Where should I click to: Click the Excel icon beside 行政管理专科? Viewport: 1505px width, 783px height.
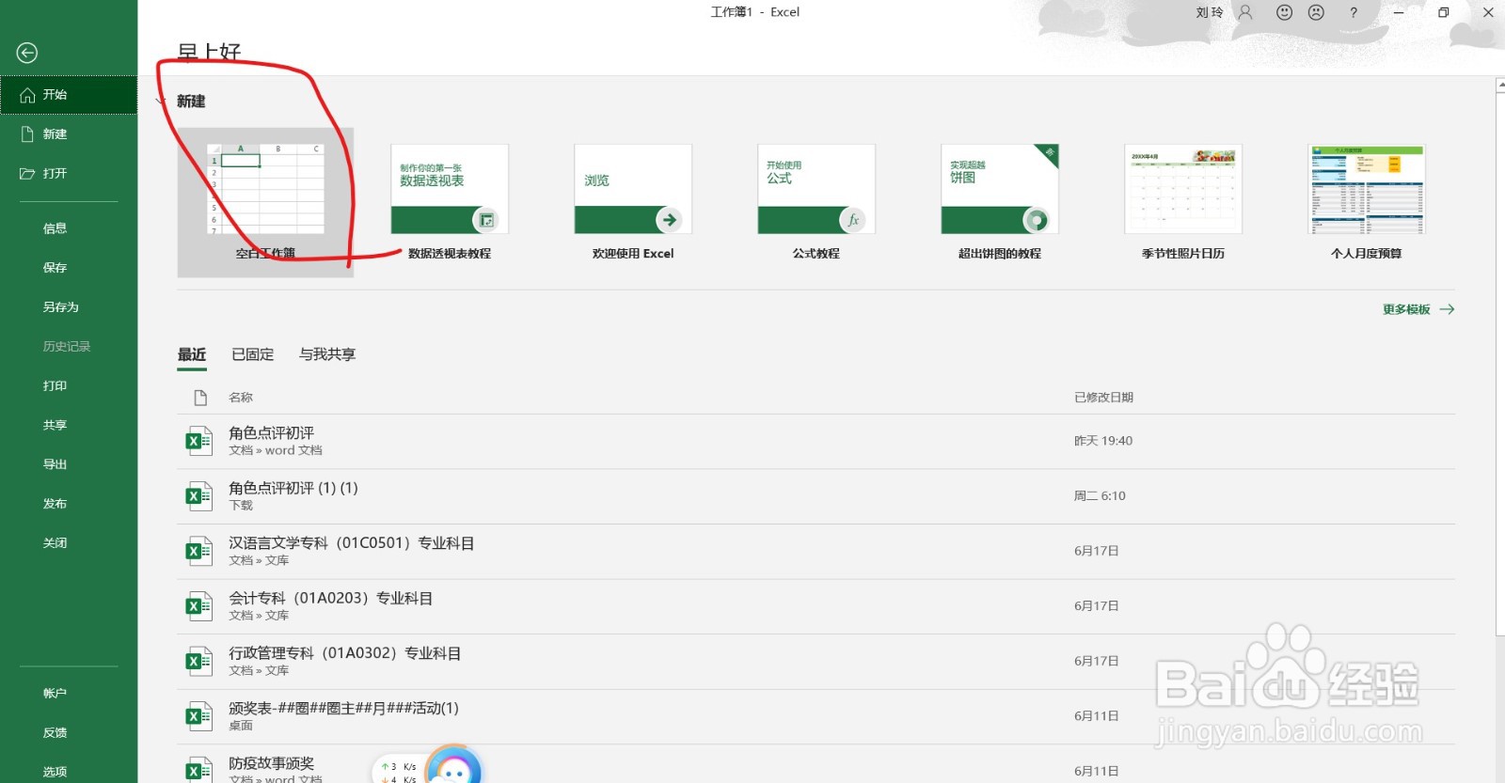tap(198, 661)
